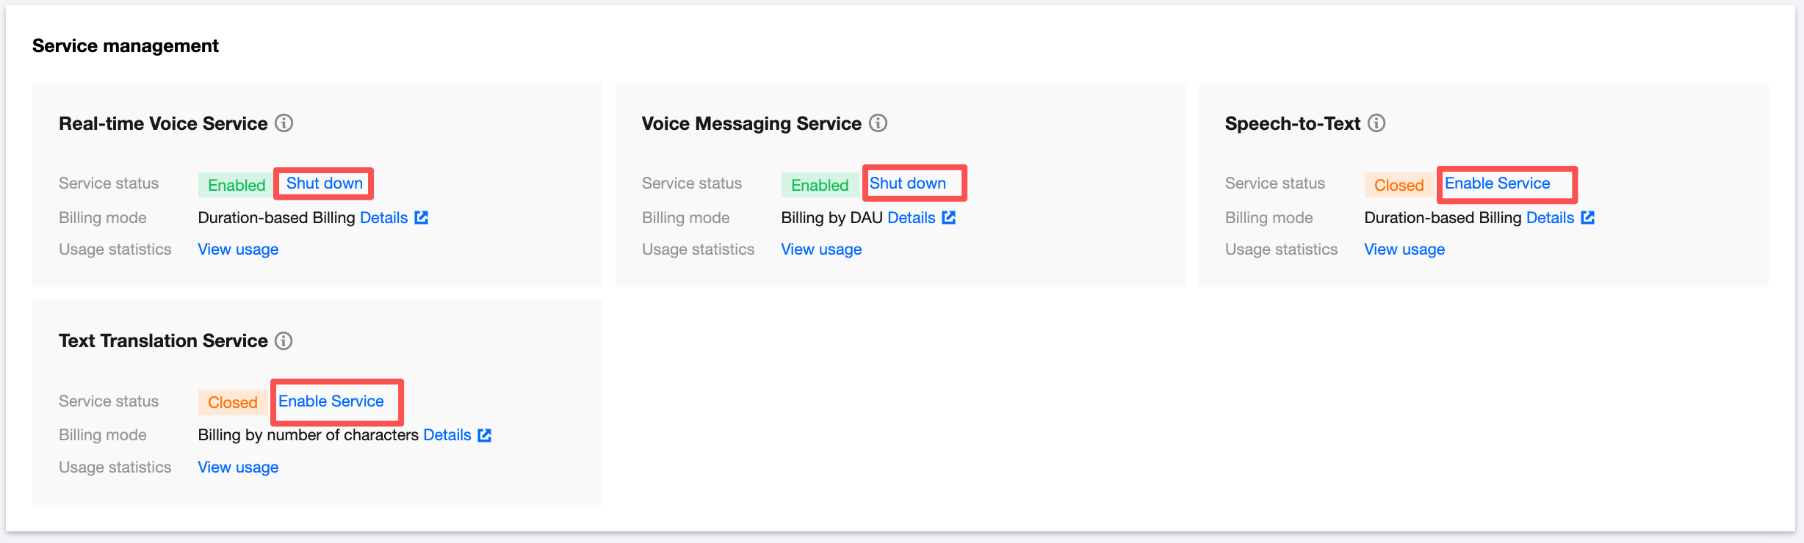The image size is (1804, 543).
Task: Open Details for Billing by number of characters
Action: (447, 435)
